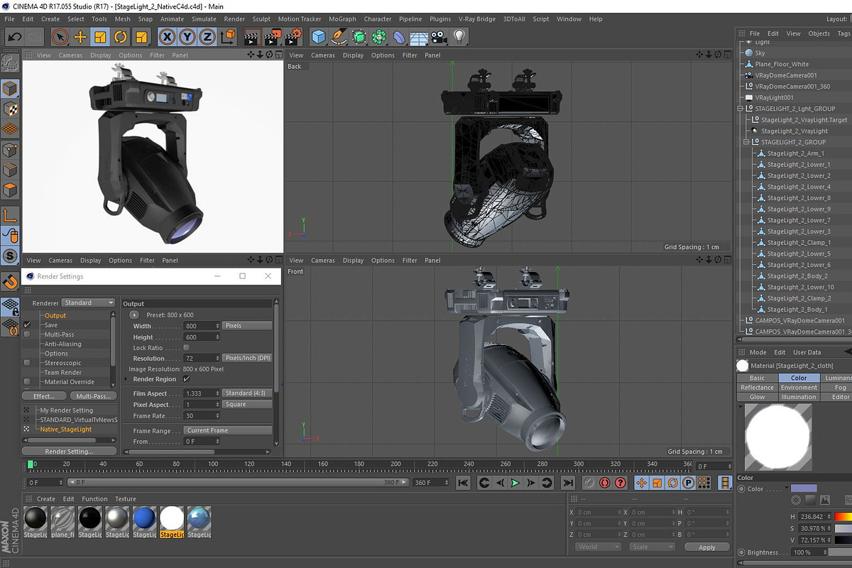Image resolution: width=852 pixels, height=568 pixels.
Task: Open the Pixels/Inch (DPI) dropdown
Action: click(x=247, y=358)
